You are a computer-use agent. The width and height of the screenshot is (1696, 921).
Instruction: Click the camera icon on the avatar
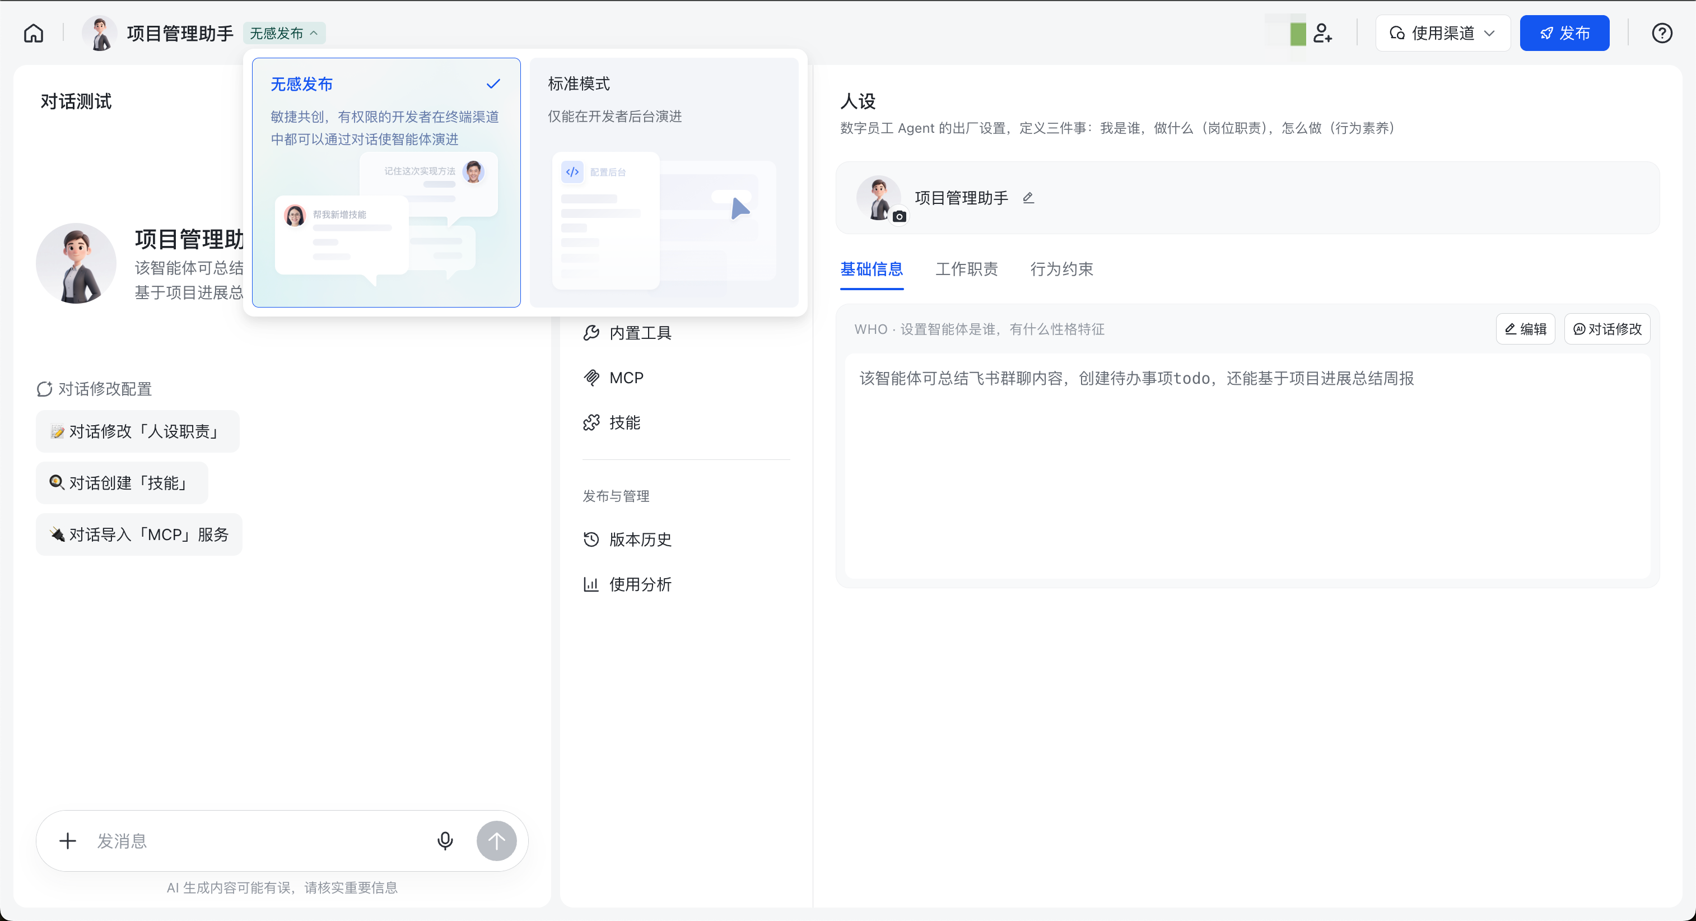click(x=900, y=217)
